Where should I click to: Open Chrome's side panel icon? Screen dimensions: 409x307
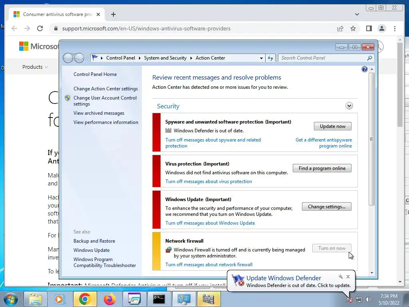click(x=369, y=28)
